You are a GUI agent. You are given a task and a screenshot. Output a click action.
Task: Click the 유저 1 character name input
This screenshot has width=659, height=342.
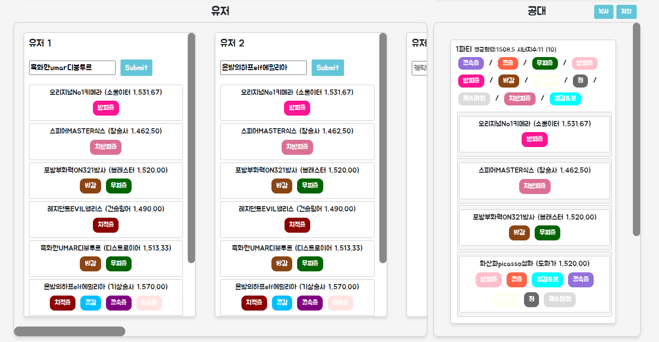(x=72, y=68)
